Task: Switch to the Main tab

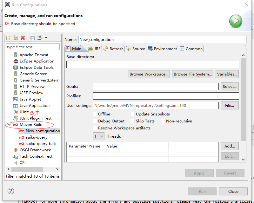Action: (x=74, y=49)
